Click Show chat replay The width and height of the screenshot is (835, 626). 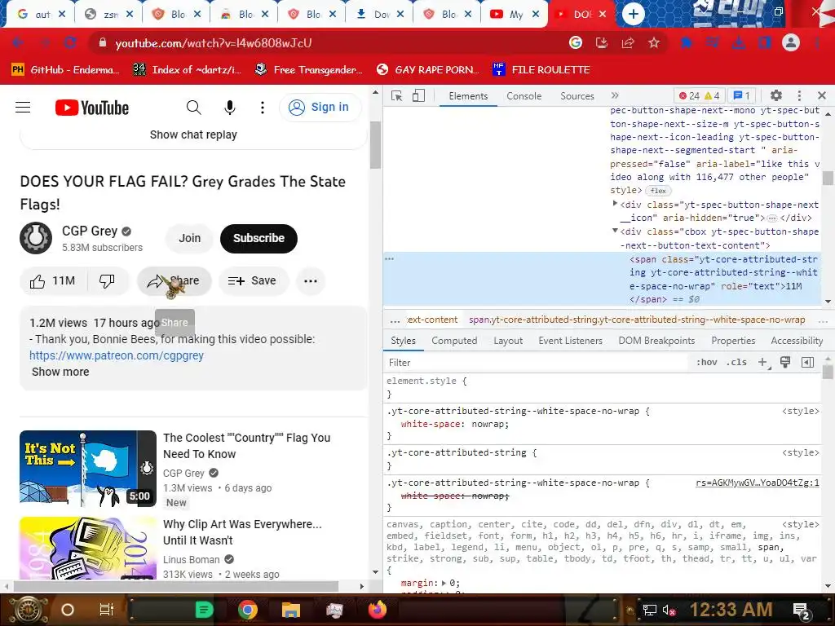193,134
